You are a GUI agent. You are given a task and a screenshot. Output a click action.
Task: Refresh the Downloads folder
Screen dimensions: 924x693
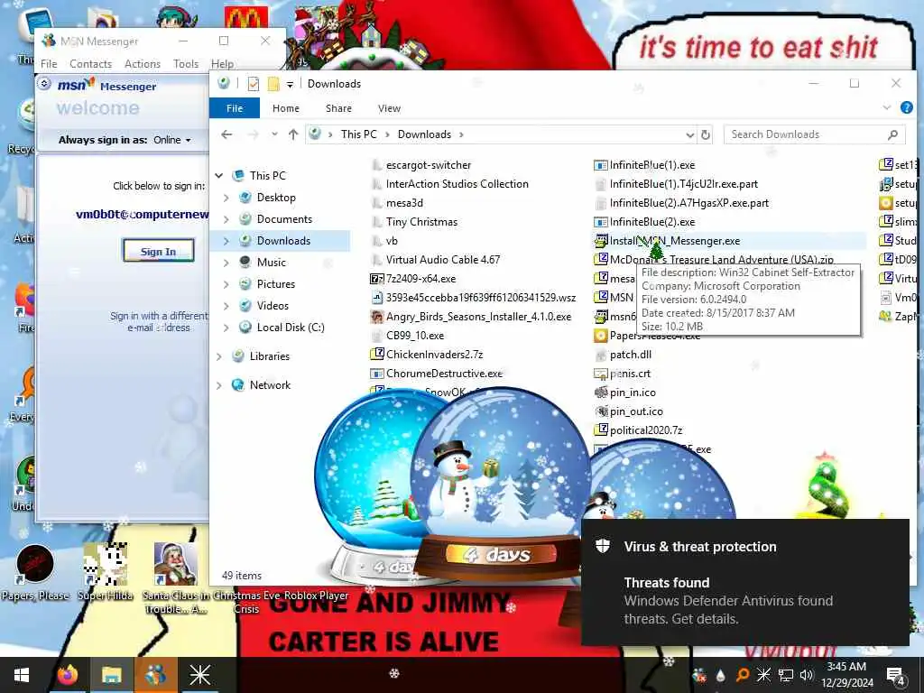pyautogui.click(x=705, y=134)
